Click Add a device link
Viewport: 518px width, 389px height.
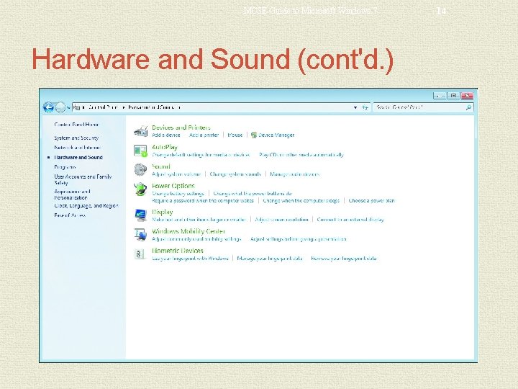pos(166,135)
